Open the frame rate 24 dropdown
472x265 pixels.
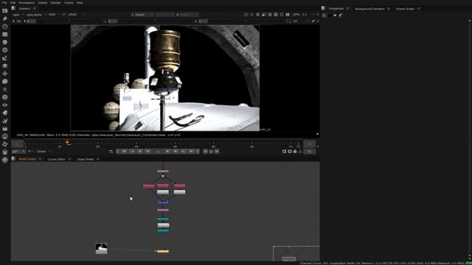[x=18, y=152]
